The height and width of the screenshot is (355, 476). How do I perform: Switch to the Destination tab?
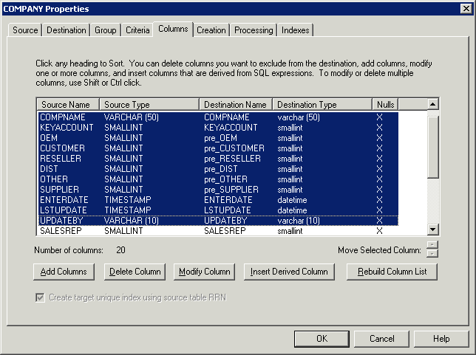pyautogui.click(x=66, y=30)
